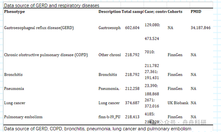Select the 602,604 total sample cell

132,28
